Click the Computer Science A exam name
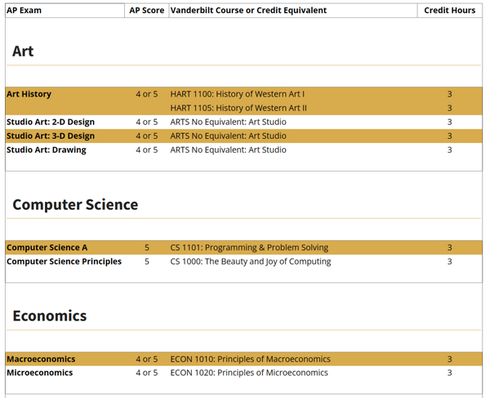 coord(47,248)
